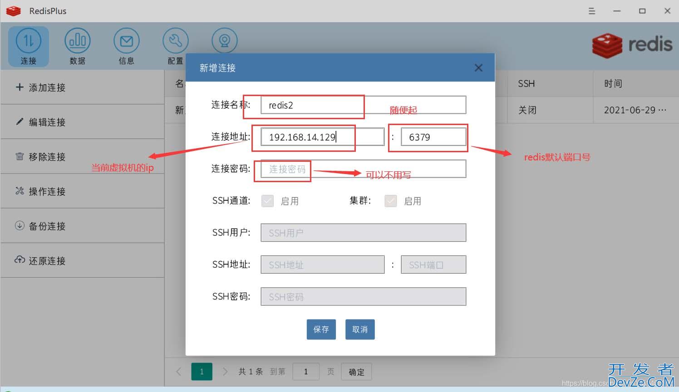Focus the 连接密码 password field
The height and width of the screenshot is (392, 679).
coord(364,169)
